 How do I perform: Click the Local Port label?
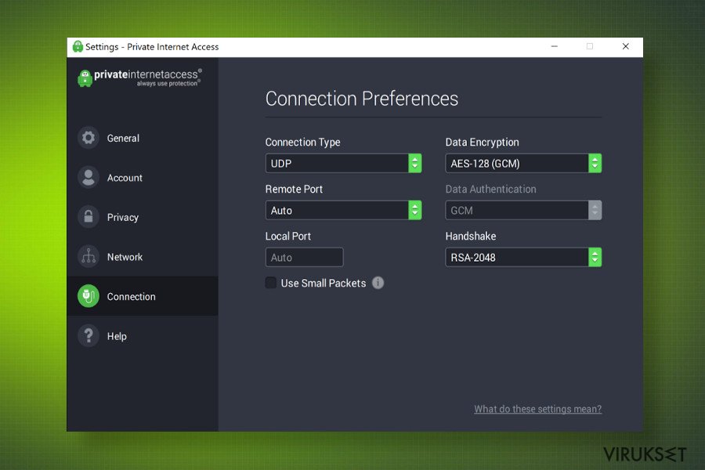click(288, 236)
